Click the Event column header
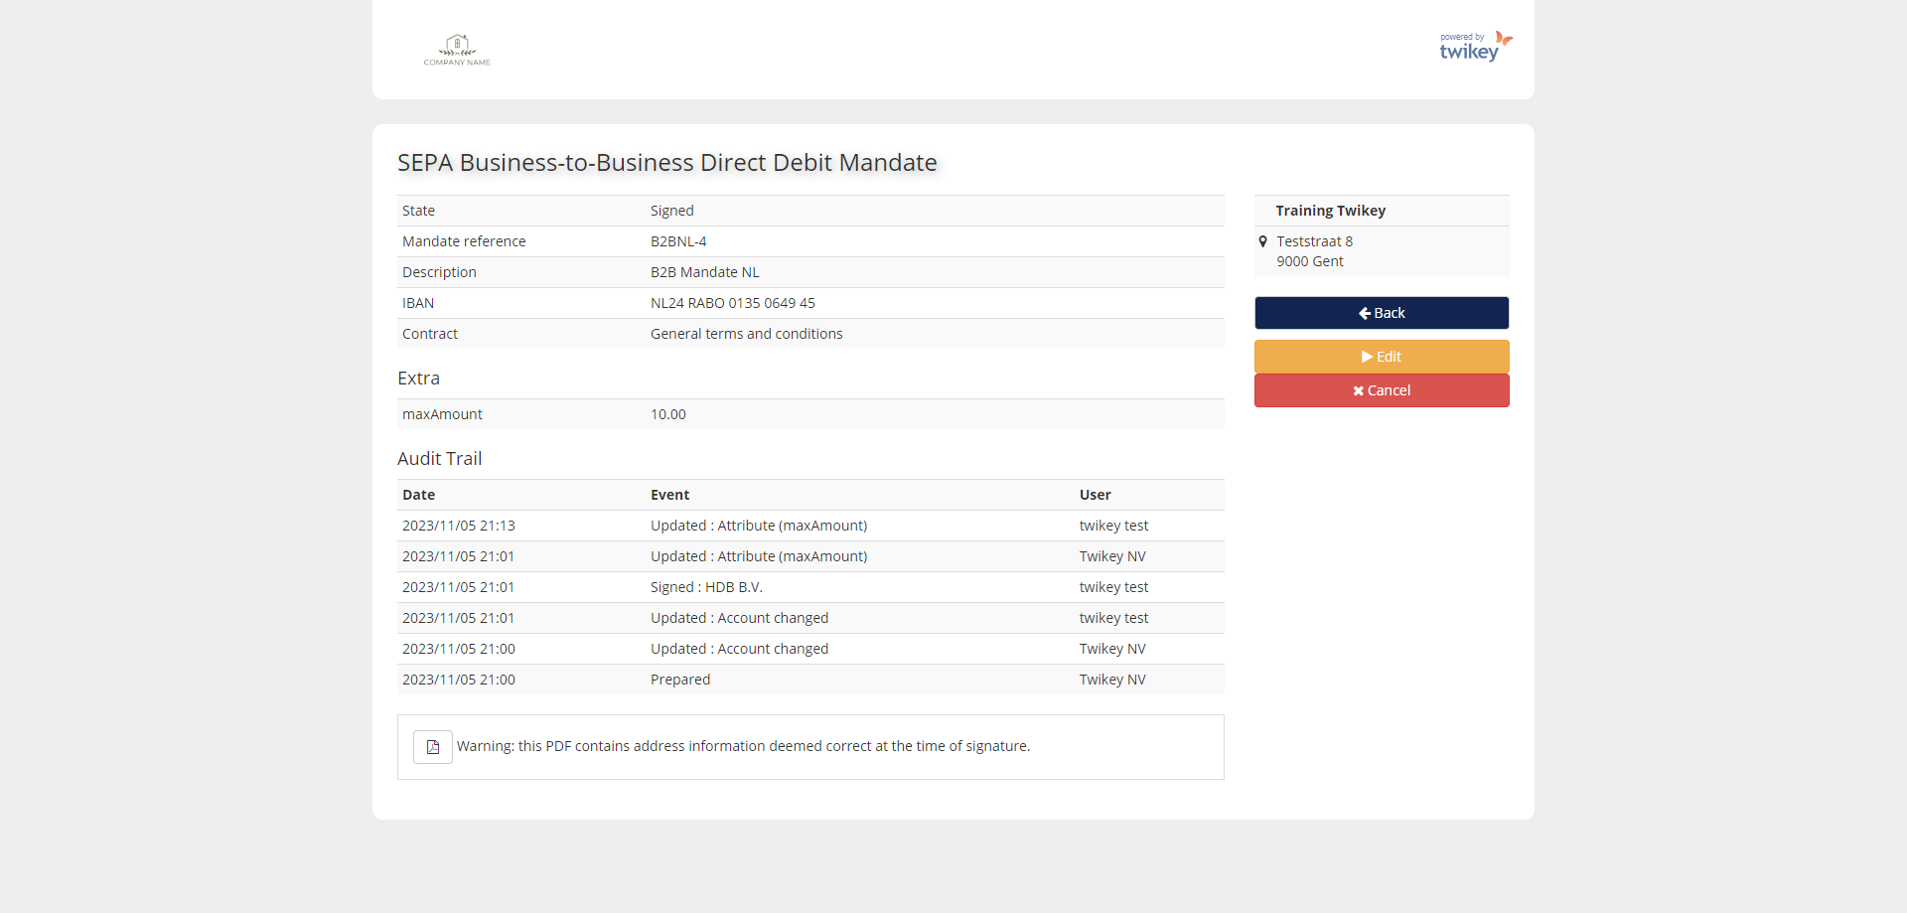This screenshot has width=1907, height=913. [669, 495]
